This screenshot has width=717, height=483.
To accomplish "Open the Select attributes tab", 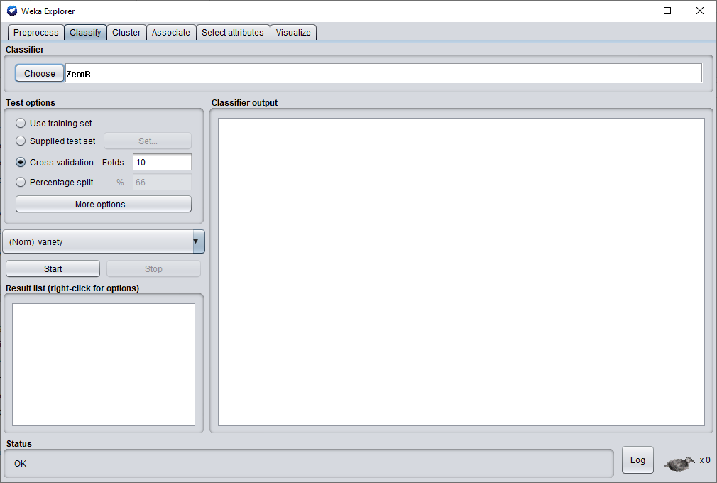I will pos(233,32).
